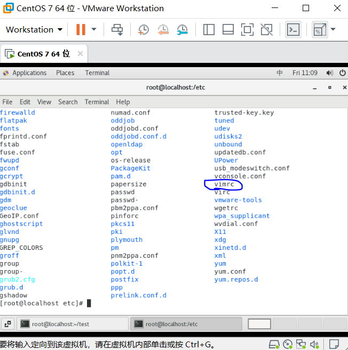Click the show desktop taskbar icon

8,324
